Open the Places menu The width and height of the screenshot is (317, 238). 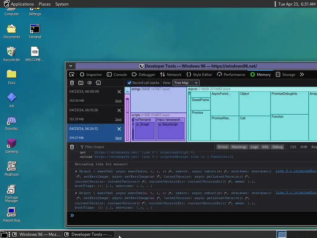45,4
